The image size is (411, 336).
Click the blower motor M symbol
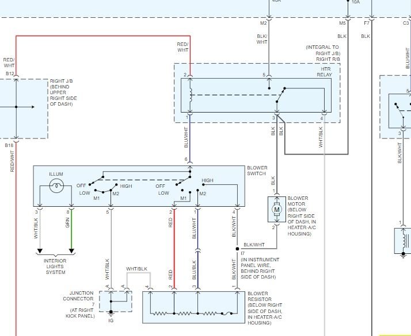tap(277, 209)
